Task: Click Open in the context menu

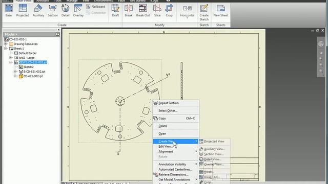Action: pos(176,134)
